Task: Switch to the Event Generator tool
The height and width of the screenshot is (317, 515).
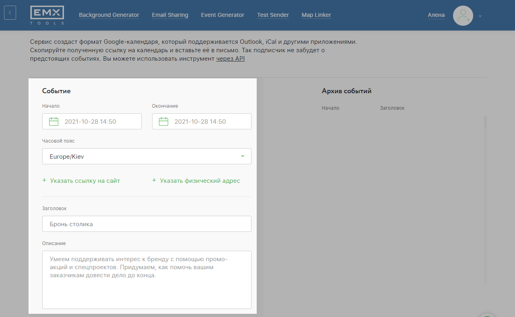Action: tap(222, 15)
